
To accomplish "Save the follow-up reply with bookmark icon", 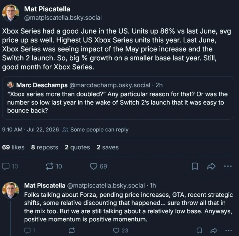I will pyautogui.click(x=199, y=231).
